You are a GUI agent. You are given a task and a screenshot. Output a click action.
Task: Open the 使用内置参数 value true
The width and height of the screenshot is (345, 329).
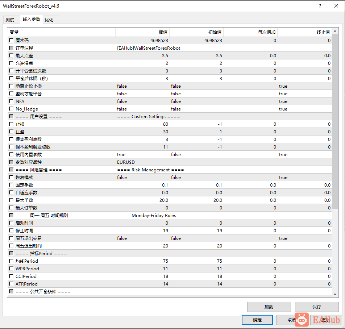(x=142, y=155)
